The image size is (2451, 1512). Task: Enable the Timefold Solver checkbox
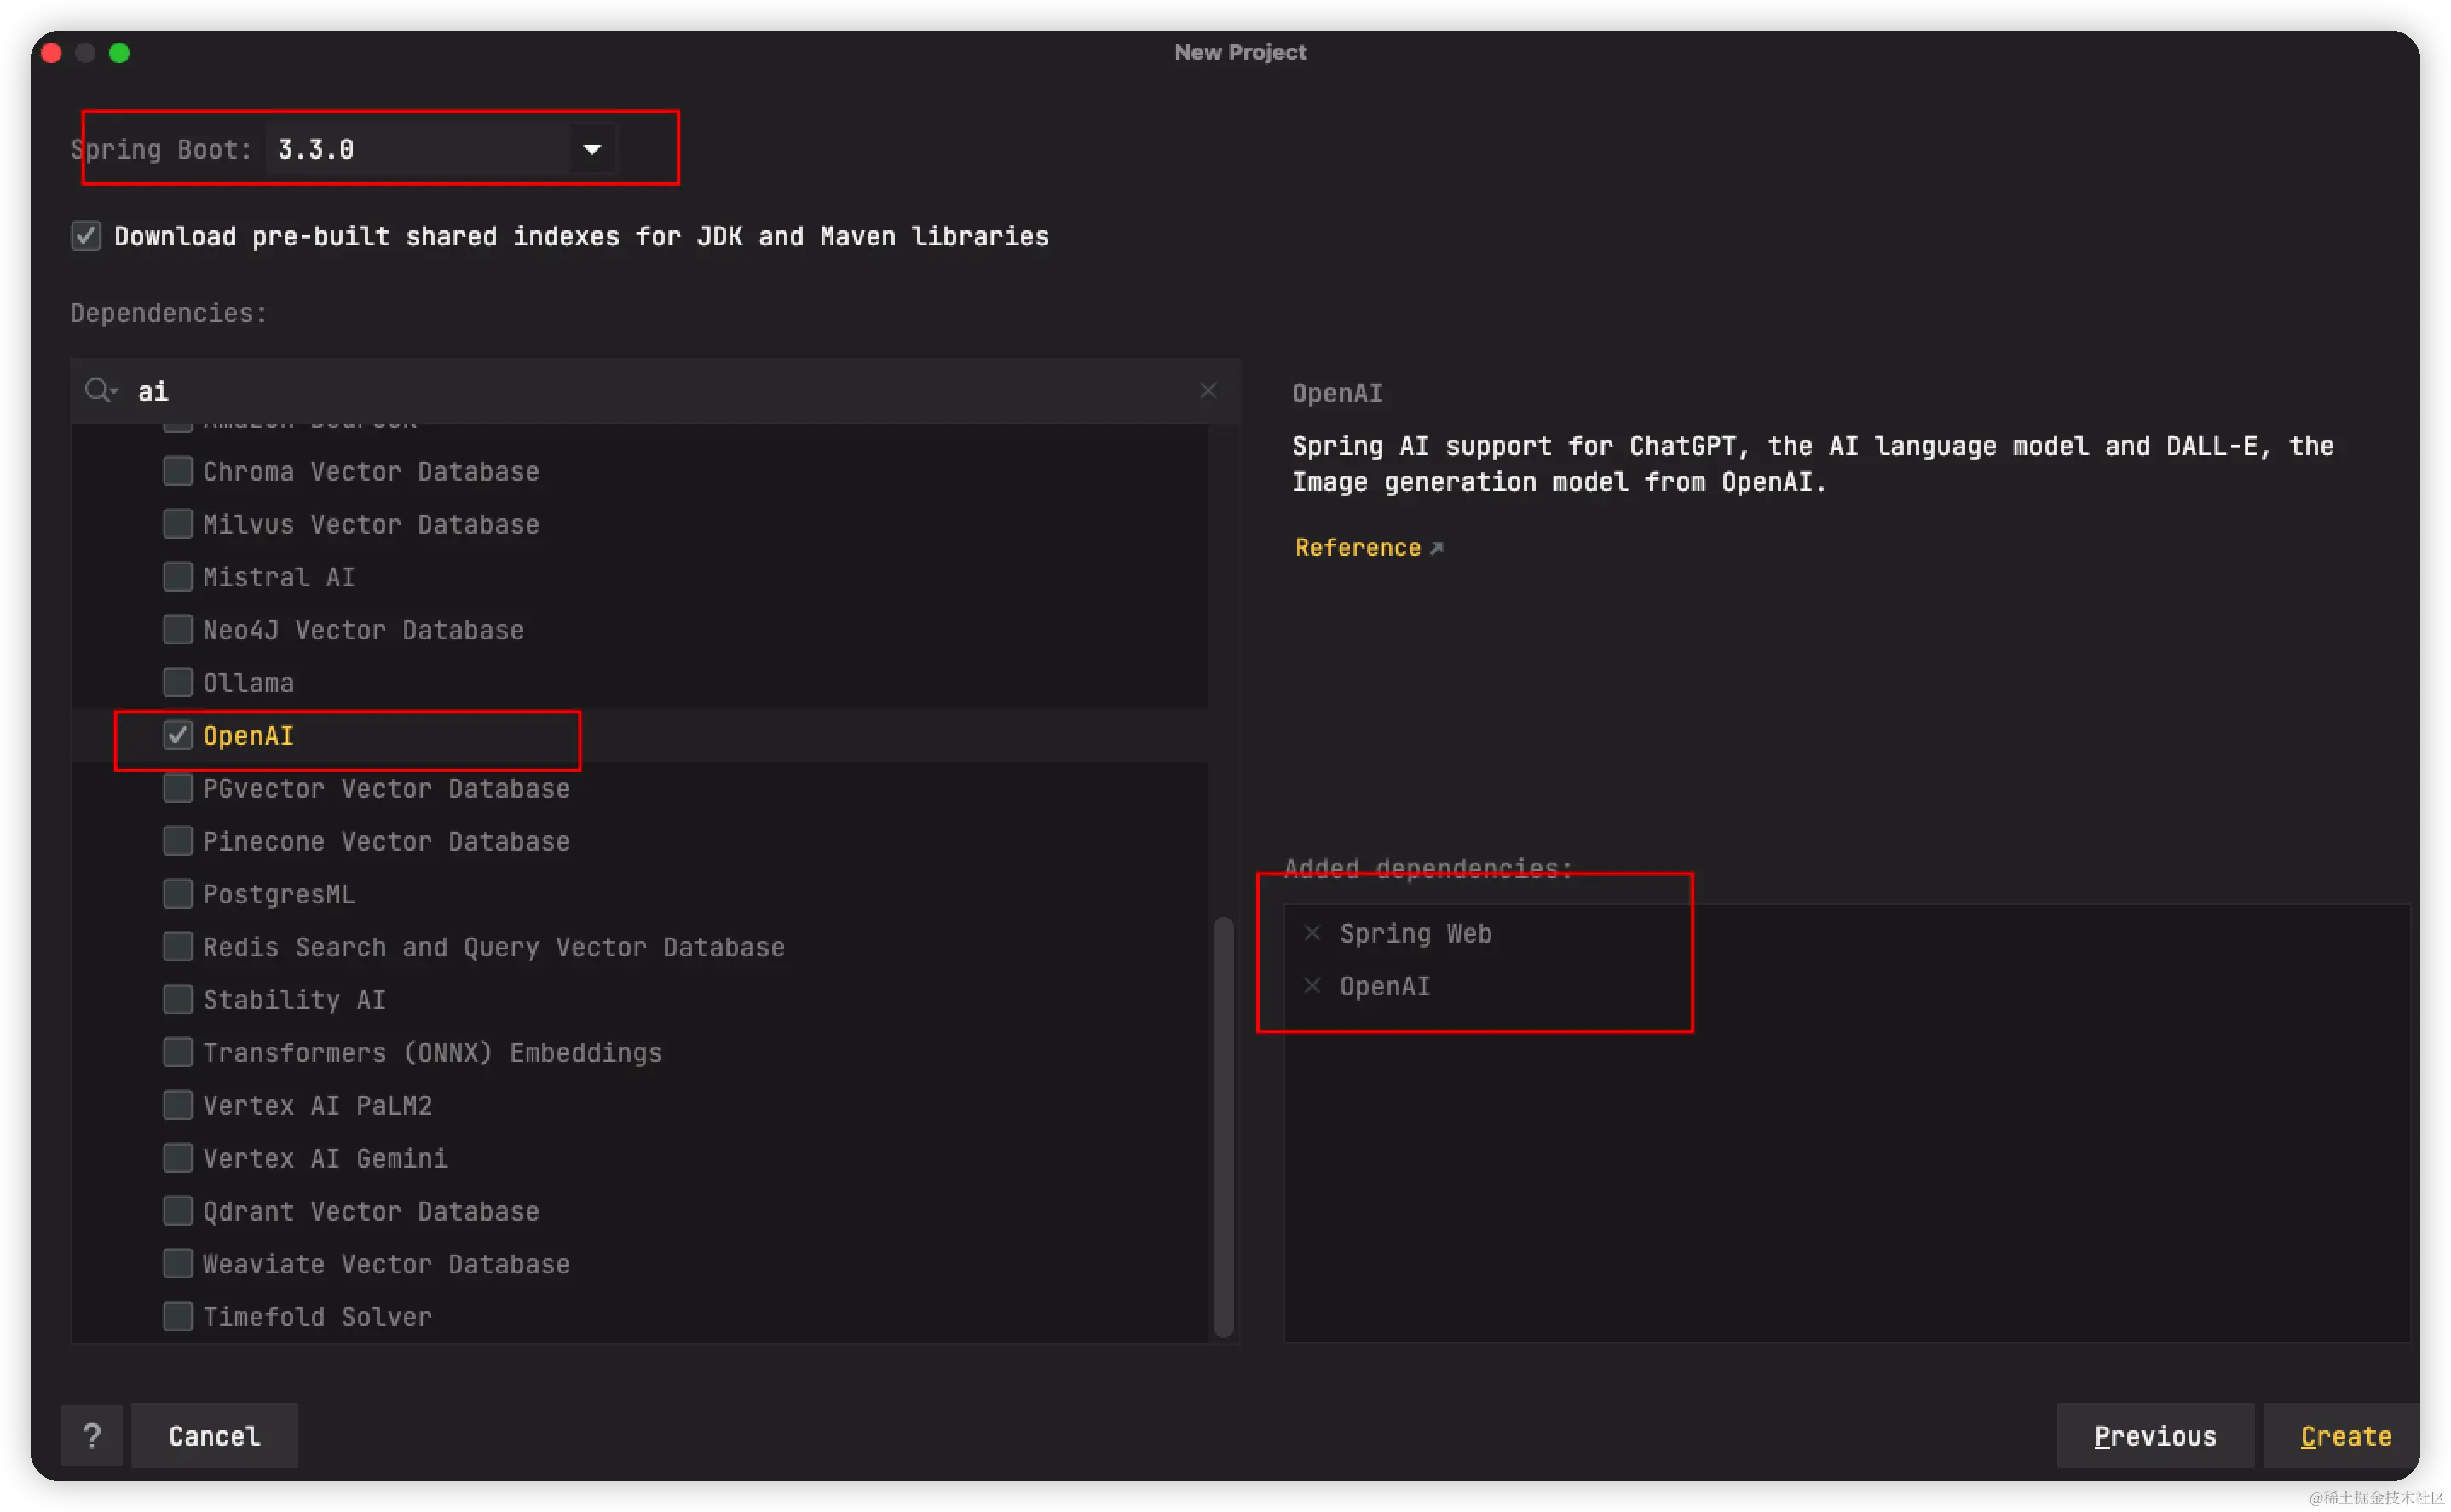[178, 1317]
